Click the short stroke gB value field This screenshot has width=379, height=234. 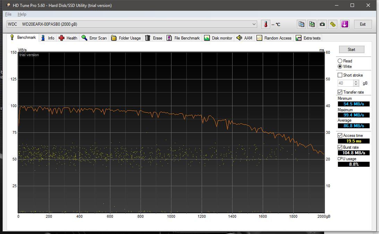pos(345,83)
